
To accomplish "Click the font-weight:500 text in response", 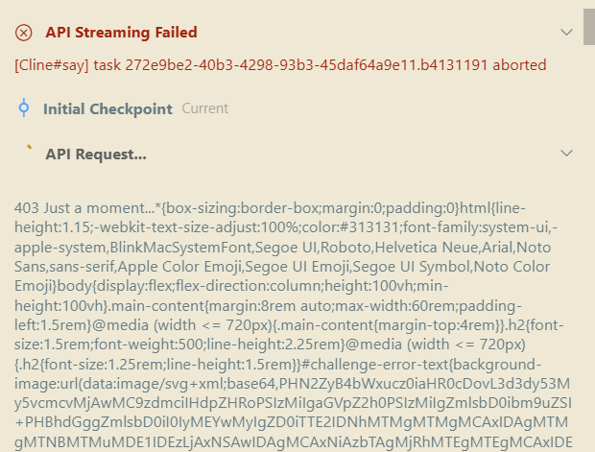I will [149, 345].
